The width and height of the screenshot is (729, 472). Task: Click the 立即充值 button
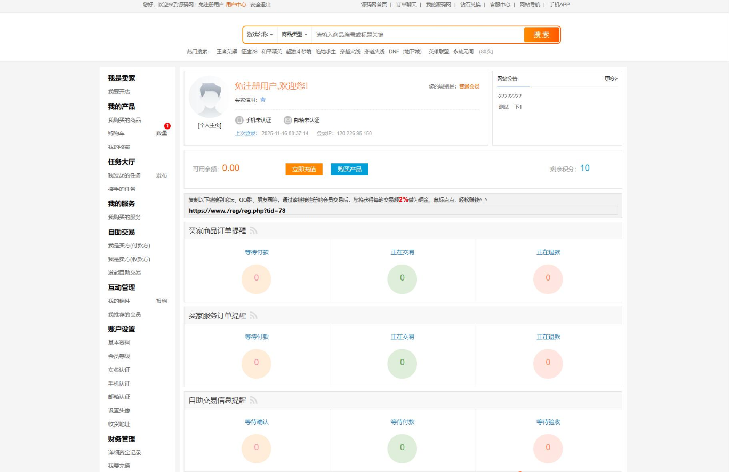[304, 169]
